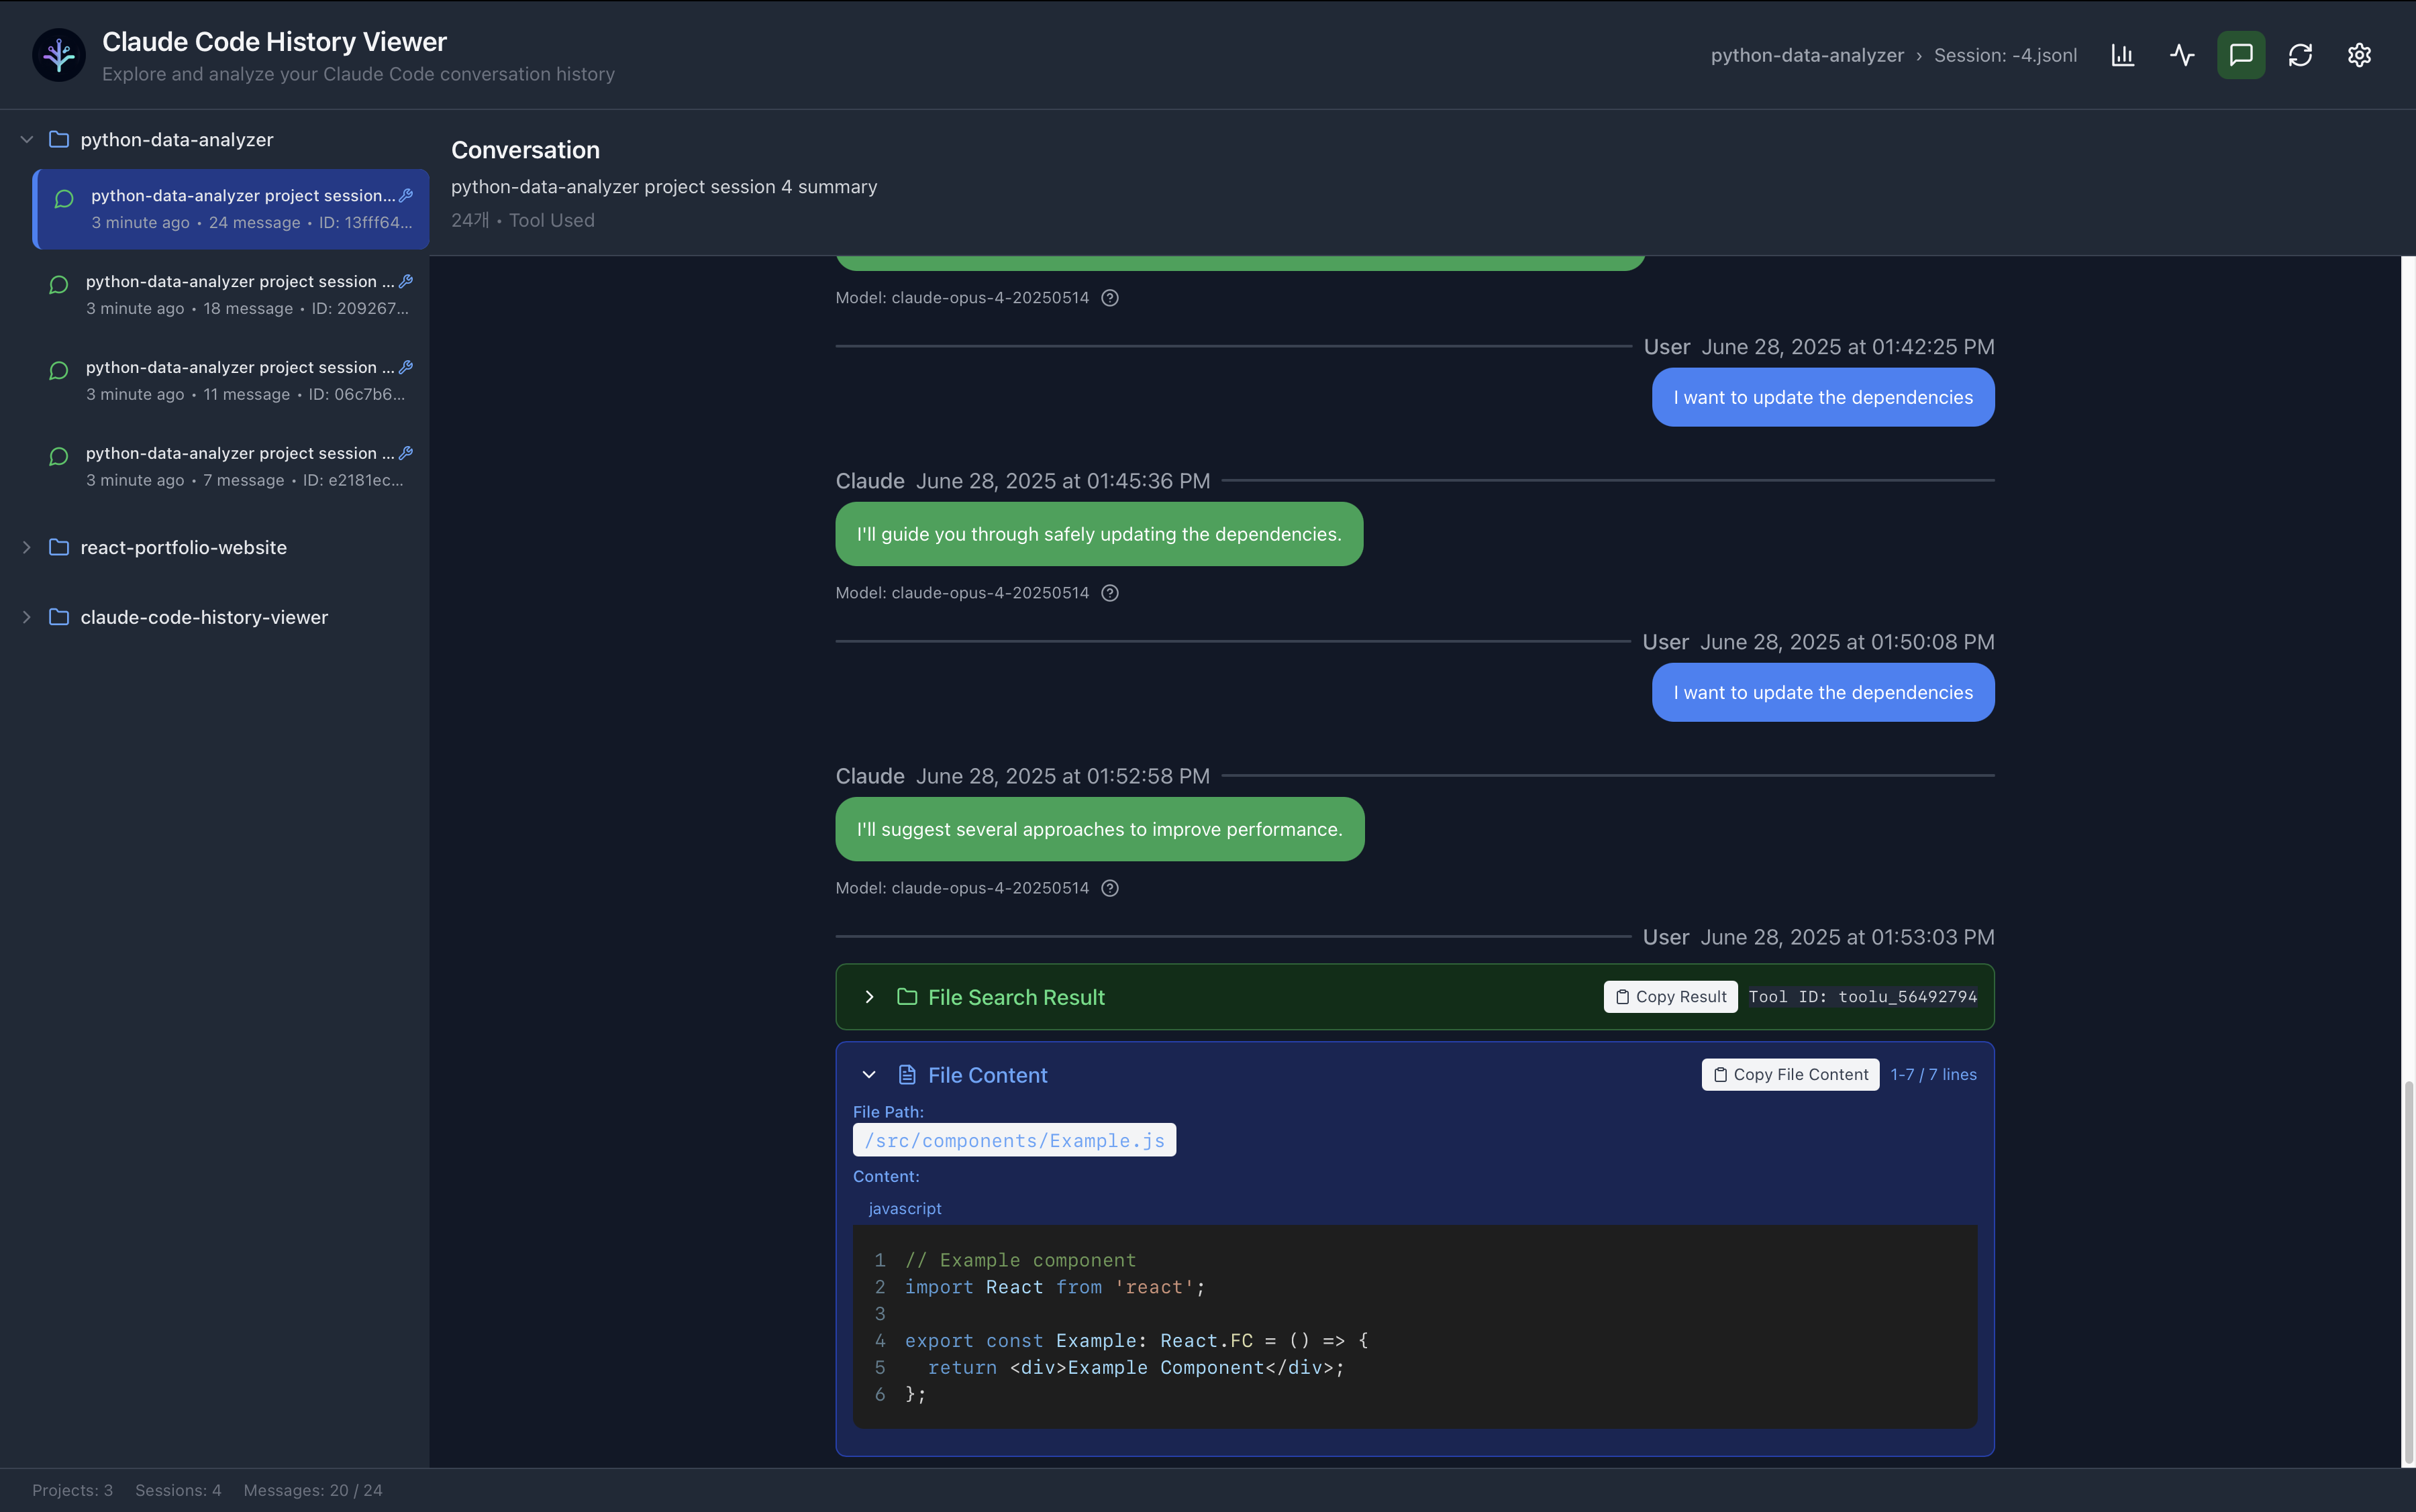
Task: Click 'I'll suggest several approaches' reply bubble
Action: pos(1099,829)
